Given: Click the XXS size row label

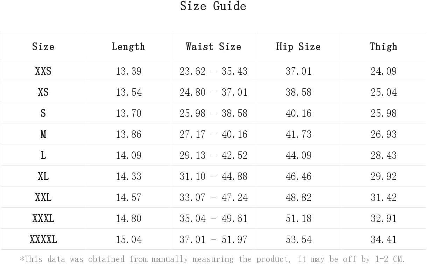Looking at the screenshot, I should click(x=43, y=71).
